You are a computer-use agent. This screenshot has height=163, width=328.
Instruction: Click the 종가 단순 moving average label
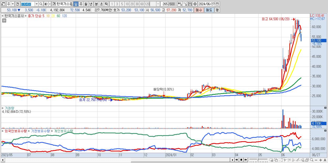tap(34, 16)
